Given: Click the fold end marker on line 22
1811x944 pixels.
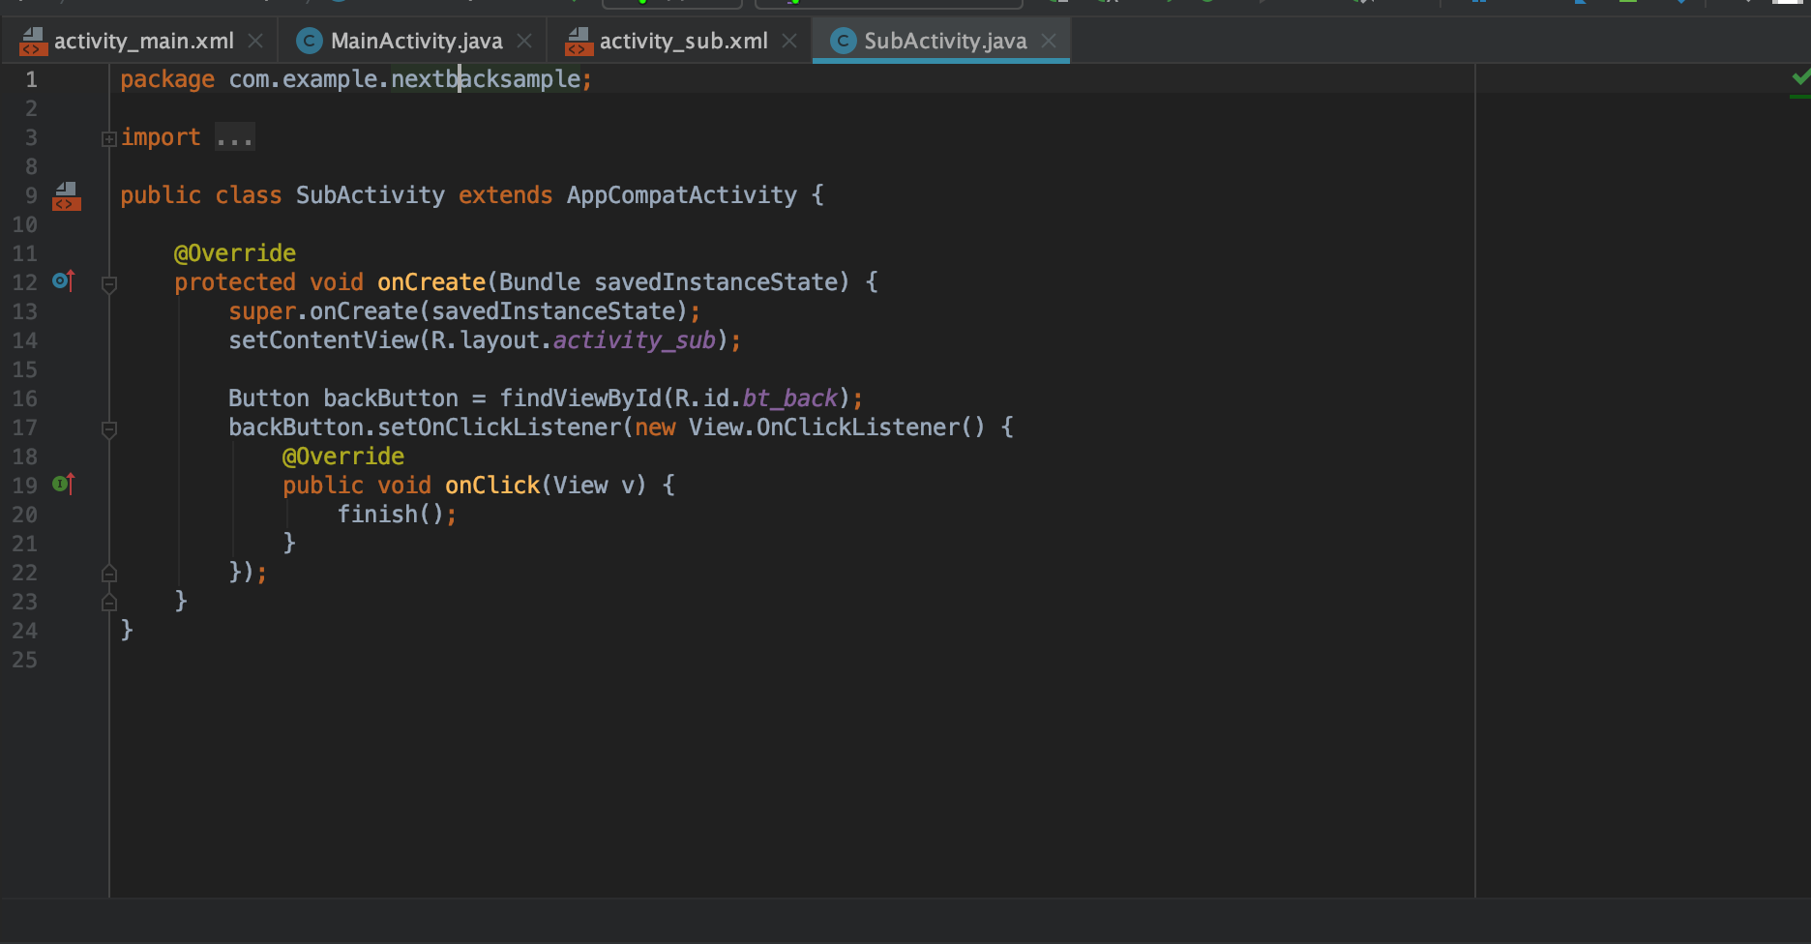Looking at the screenshot, I should 109,574.
